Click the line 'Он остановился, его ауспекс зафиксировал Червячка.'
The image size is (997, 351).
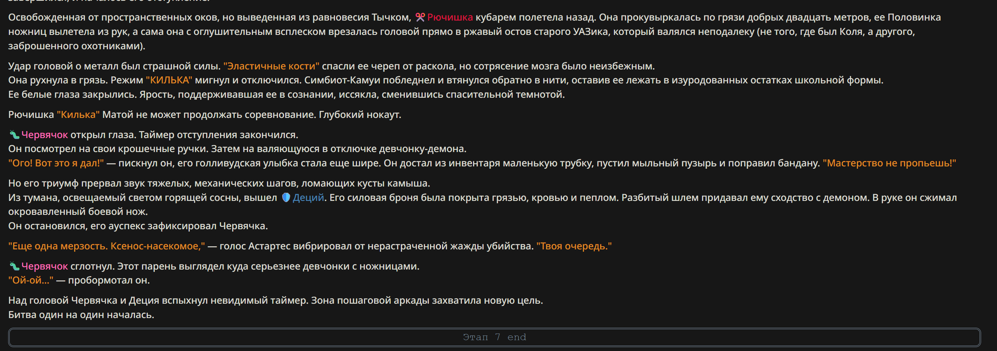pyautogui.click(x=138, y=226)
